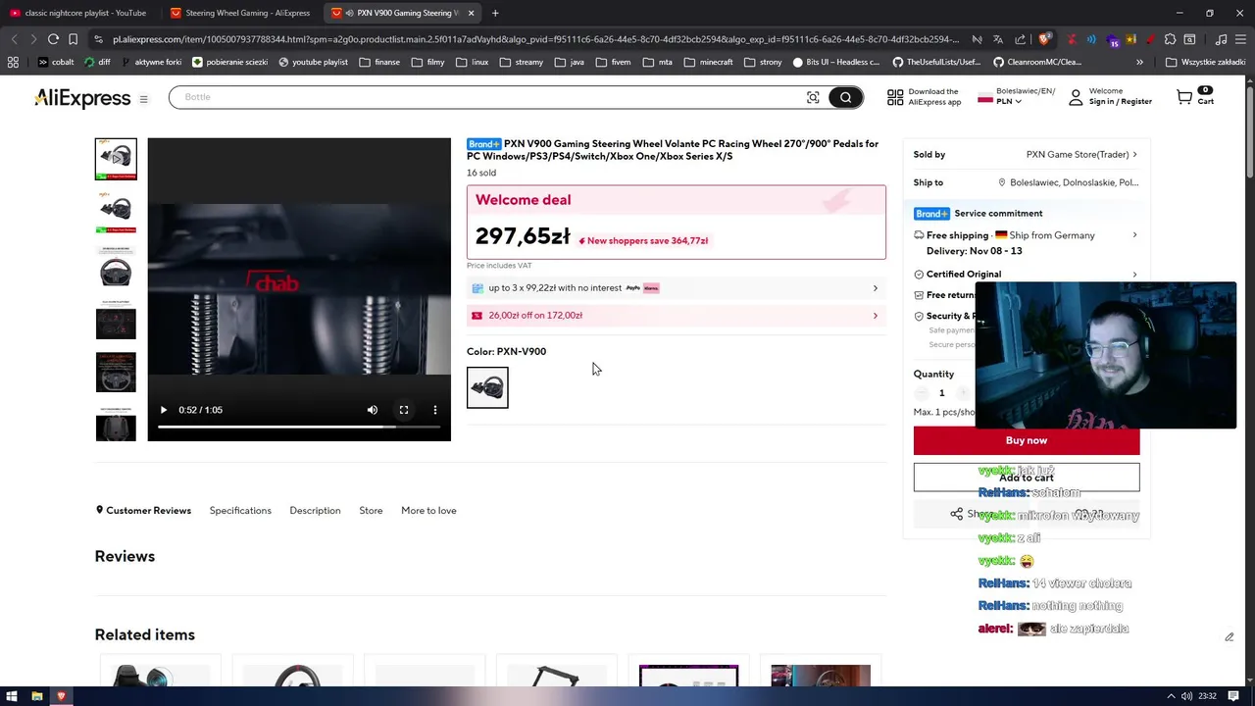Expand the Certified Original details chevron
Image resolution: width=1255 pixels, height=706 pixels.
click(1134, 275)
